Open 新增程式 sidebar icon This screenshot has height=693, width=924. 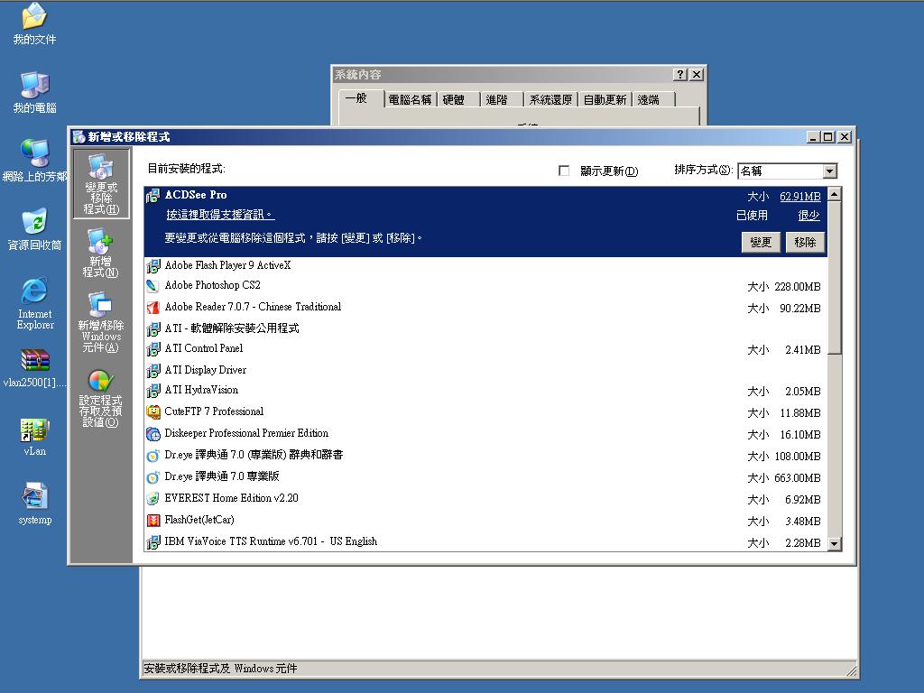(x=101, y=254)
